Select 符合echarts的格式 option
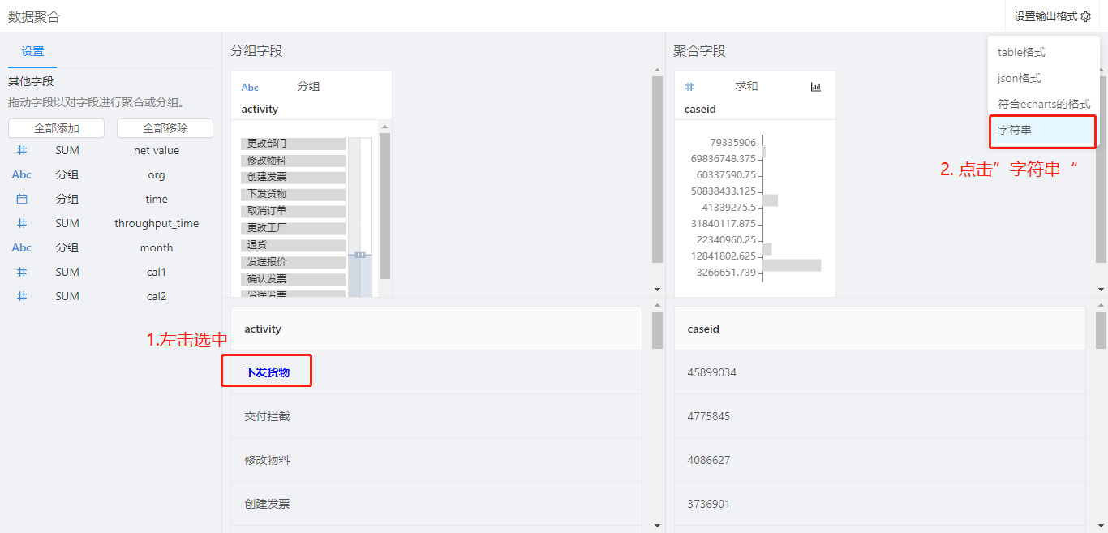The image size is (1108, 533). pos(1043,104)
